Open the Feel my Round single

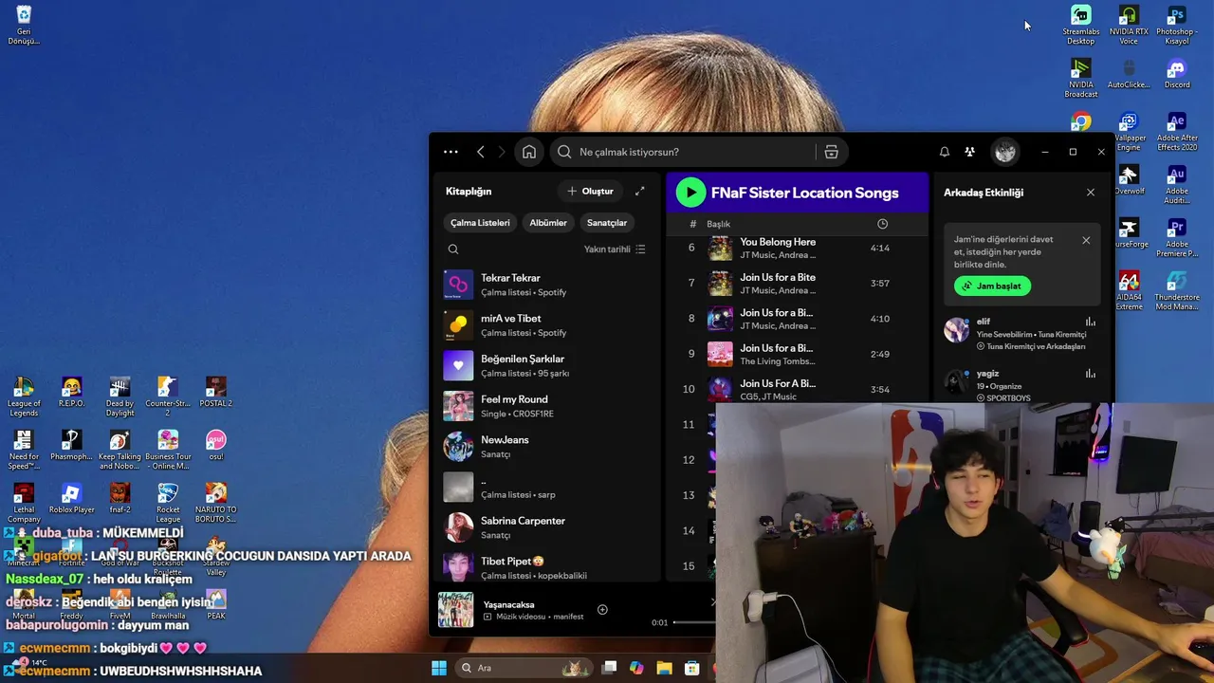point(547,406)
